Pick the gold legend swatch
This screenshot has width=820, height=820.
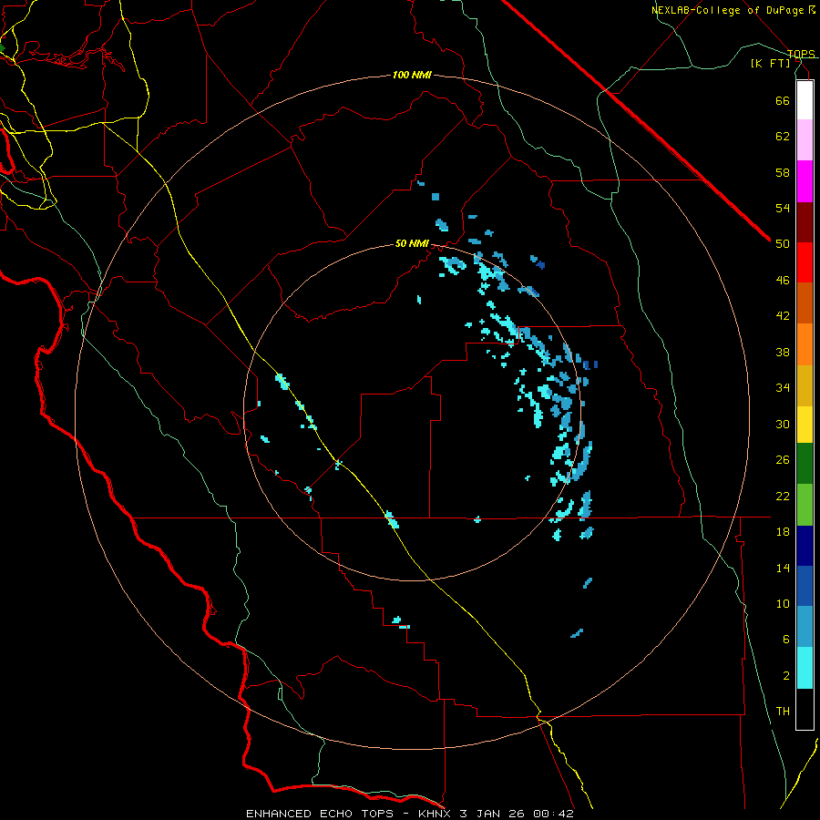click(x=805, y=385)
